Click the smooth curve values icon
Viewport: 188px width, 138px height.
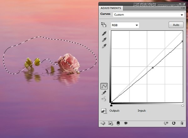coord(104,99)
